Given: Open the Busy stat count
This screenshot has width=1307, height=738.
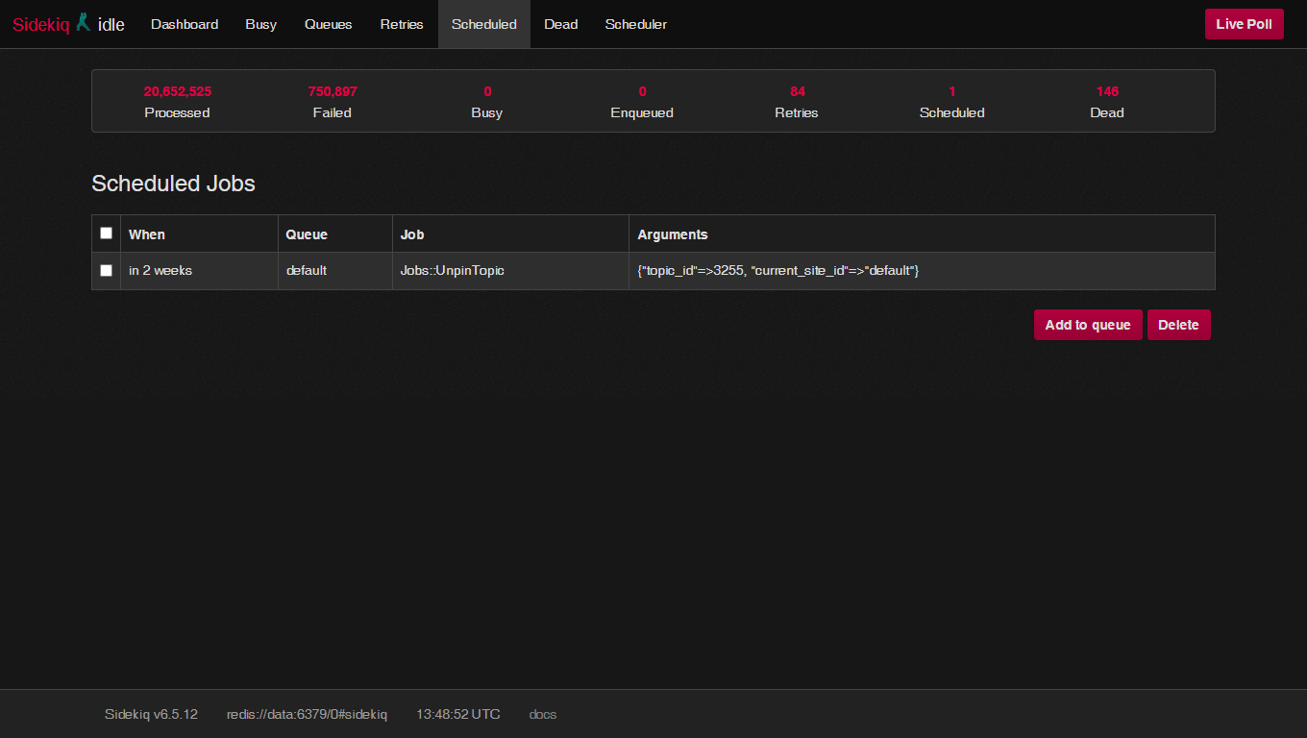Looking at the screenshot, I should (487, 91).
